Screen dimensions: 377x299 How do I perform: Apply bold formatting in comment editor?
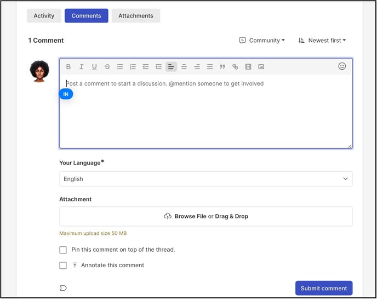point(68,67)
